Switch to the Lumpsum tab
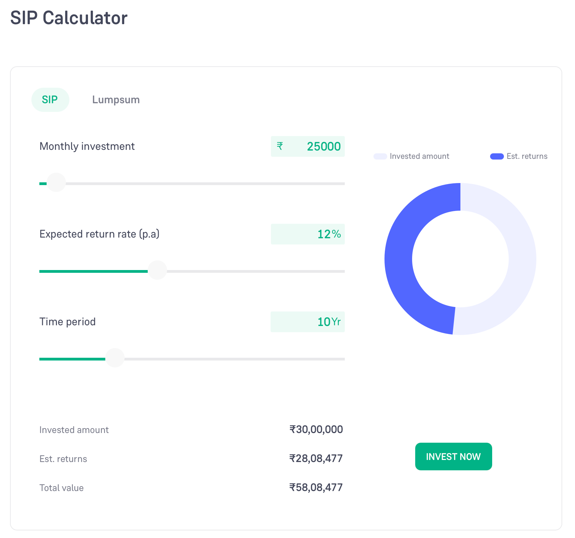575x538 pixels. pos(116,100)
